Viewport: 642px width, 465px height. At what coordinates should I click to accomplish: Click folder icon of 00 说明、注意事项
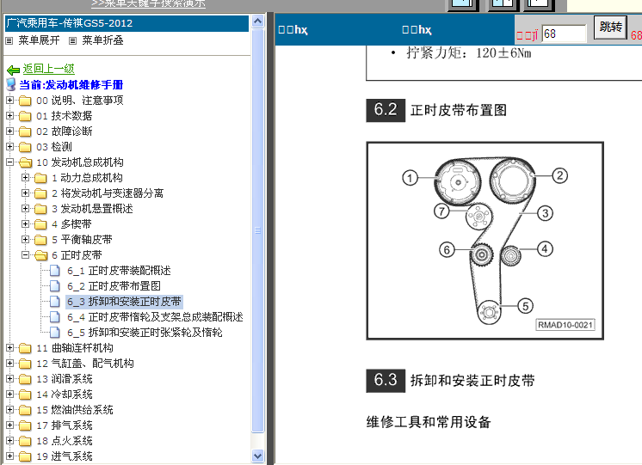[25, 101]
